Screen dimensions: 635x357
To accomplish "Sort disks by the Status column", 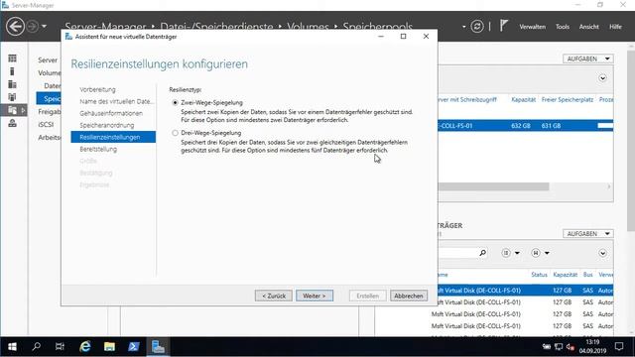I will click(539, 275).
